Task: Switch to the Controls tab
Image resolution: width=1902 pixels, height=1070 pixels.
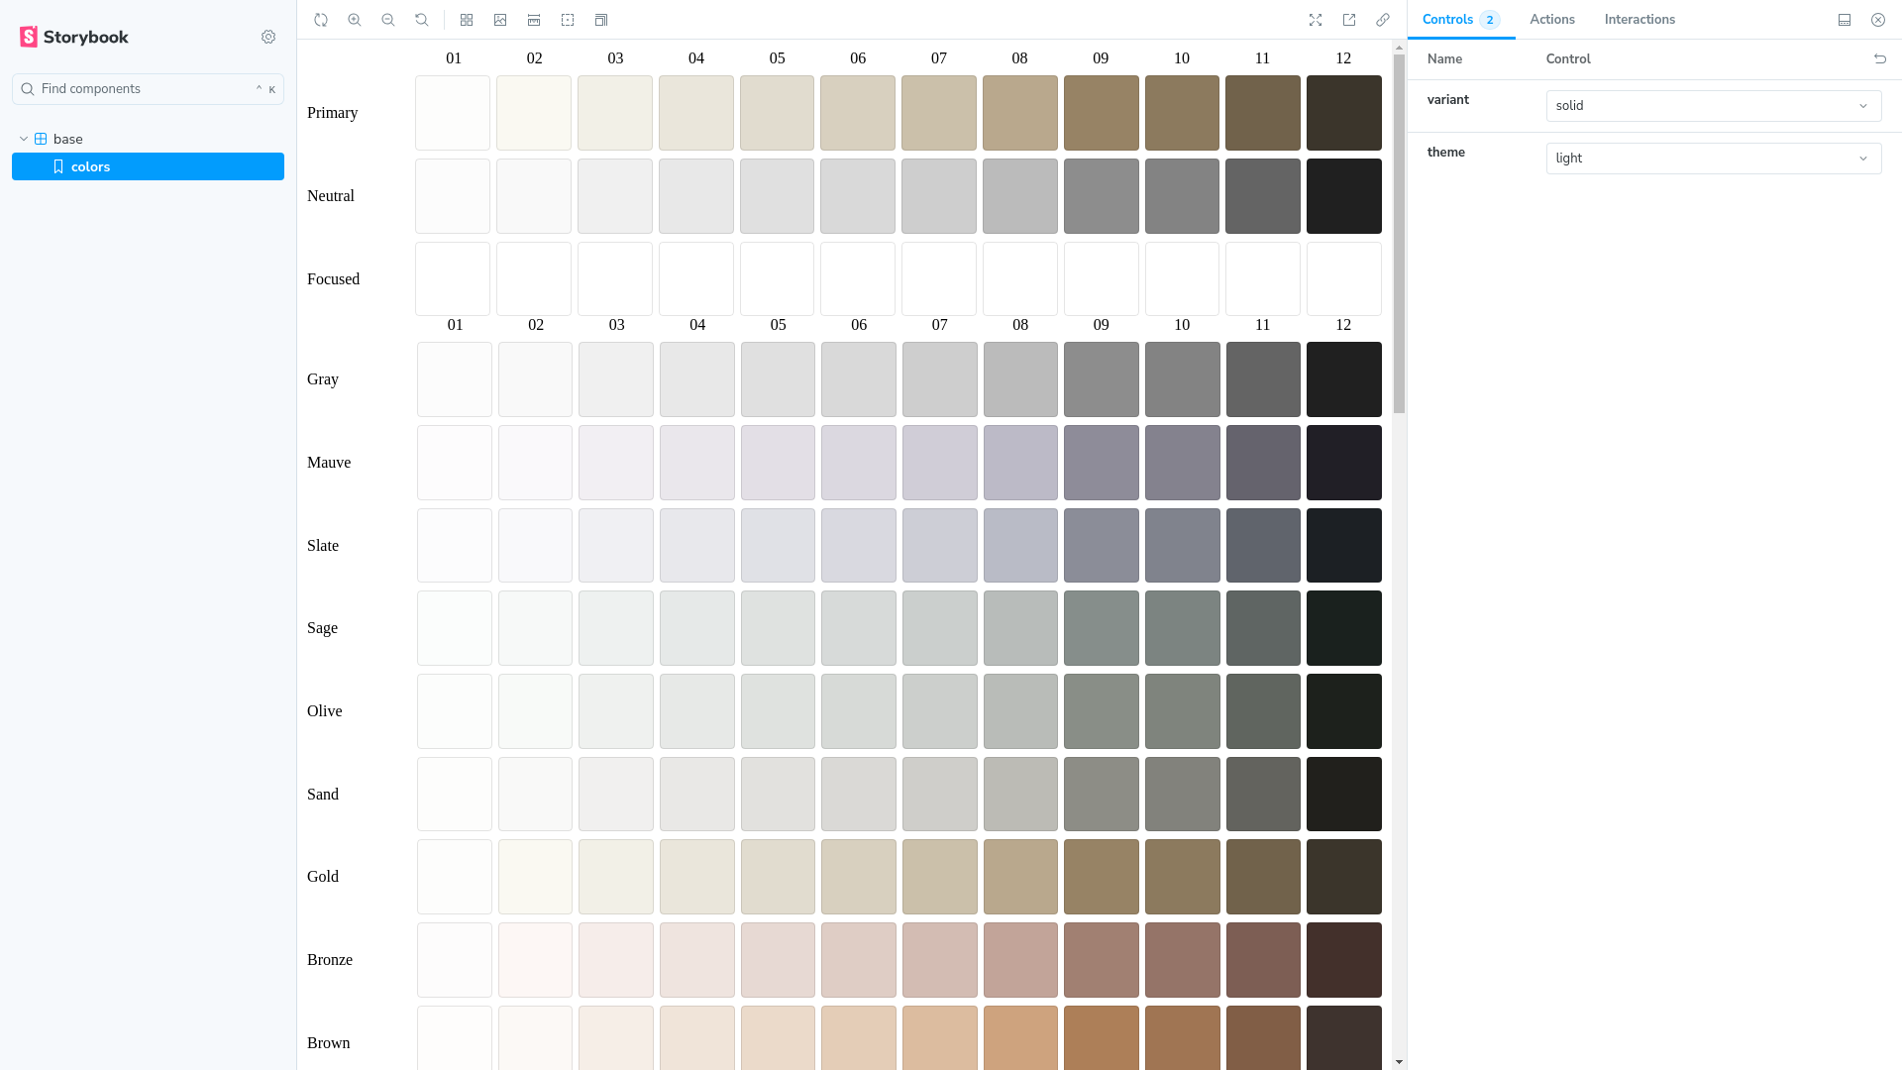Action: tap(1461, 20)
